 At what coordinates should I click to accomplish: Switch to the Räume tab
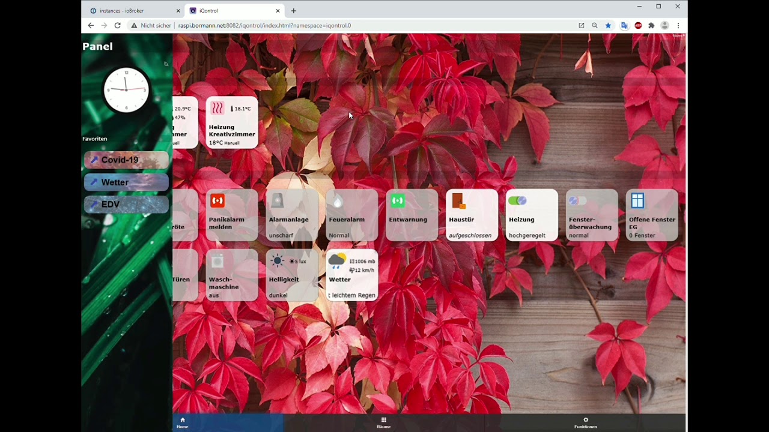pyautogui.click(x=383, y=423)
